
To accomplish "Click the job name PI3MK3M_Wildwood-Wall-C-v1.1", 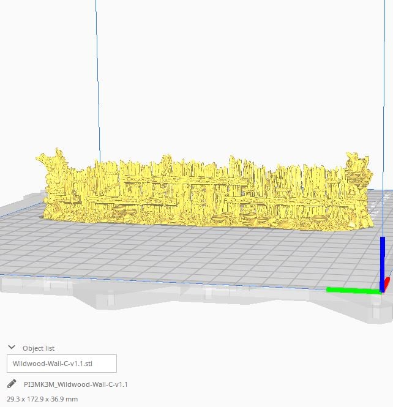I will pyautogui.click(x=75, y=384).
